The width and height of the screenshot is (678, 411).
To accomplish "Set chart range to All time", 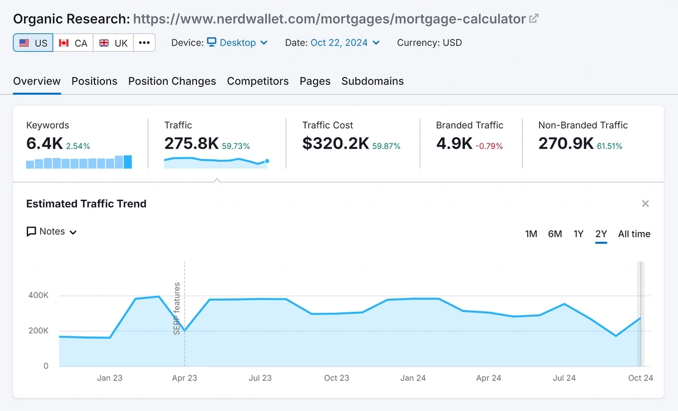I will coord(634,234).
